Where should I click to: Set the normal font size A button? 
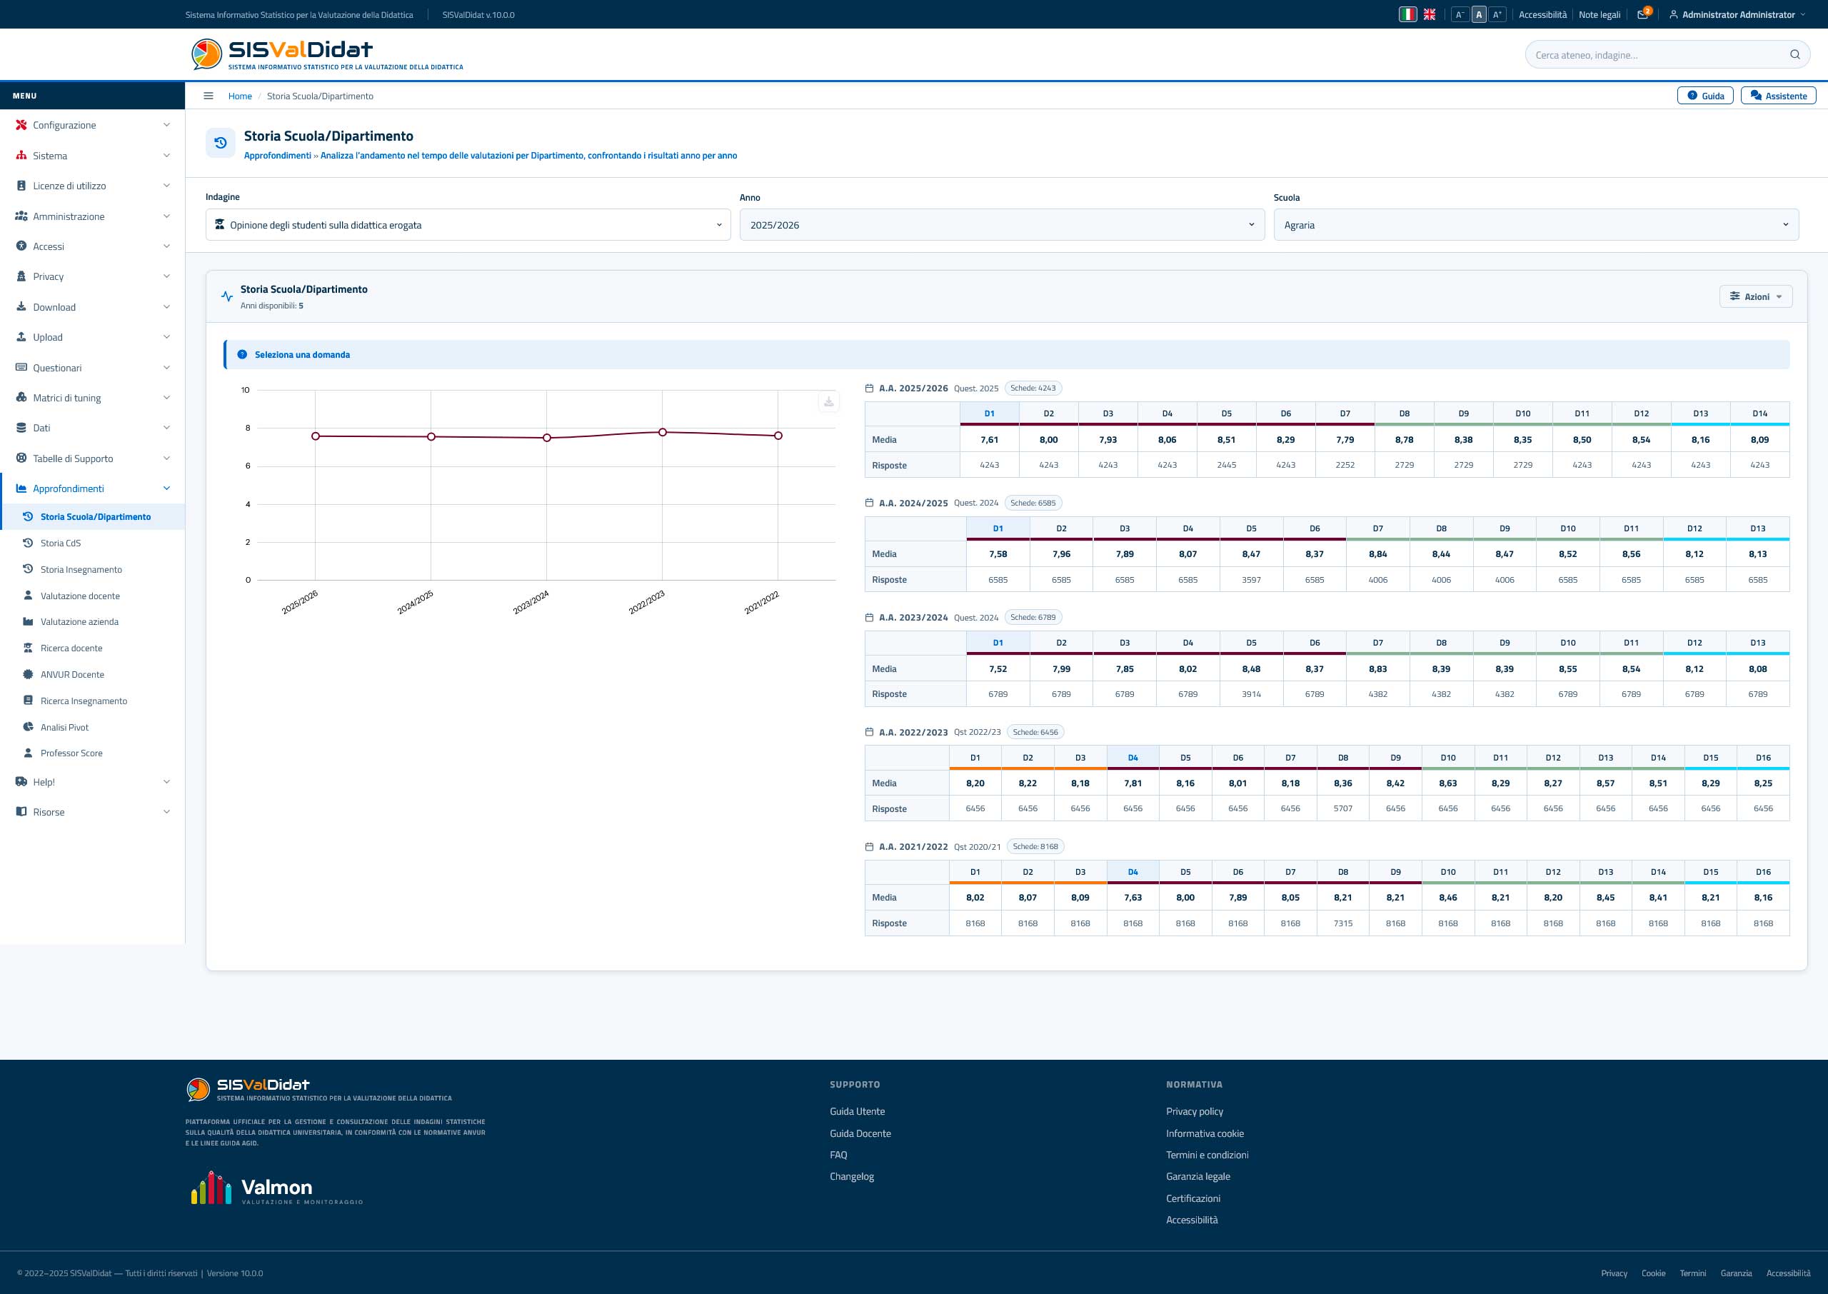click(x=1478, y=14)
